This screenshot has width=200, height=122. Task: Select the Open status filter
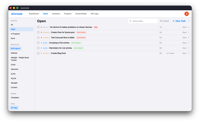22,29
